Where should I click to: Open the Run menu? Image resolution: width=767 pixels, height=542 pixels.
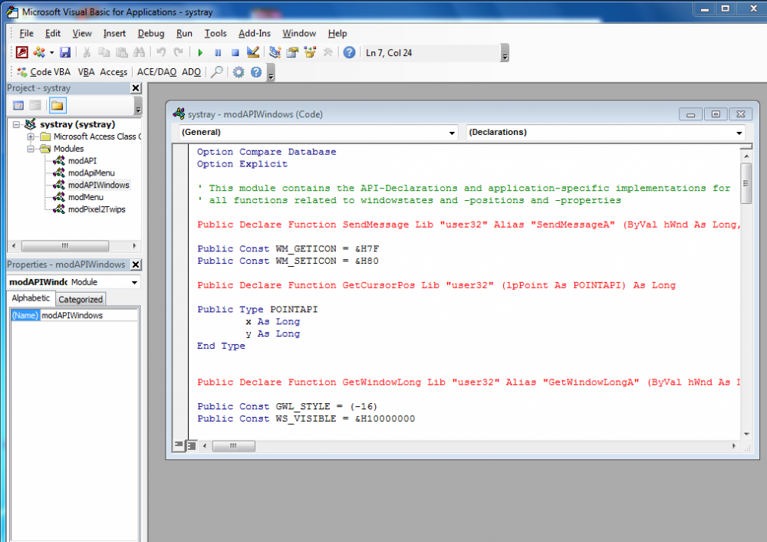[x=184, y=33]
